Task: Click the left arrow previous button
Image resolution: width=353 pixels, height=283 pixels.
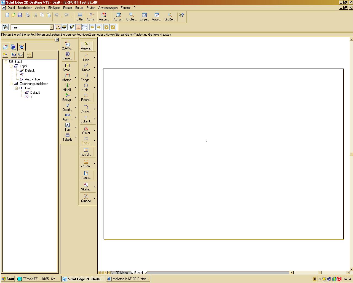Action: 92,27
